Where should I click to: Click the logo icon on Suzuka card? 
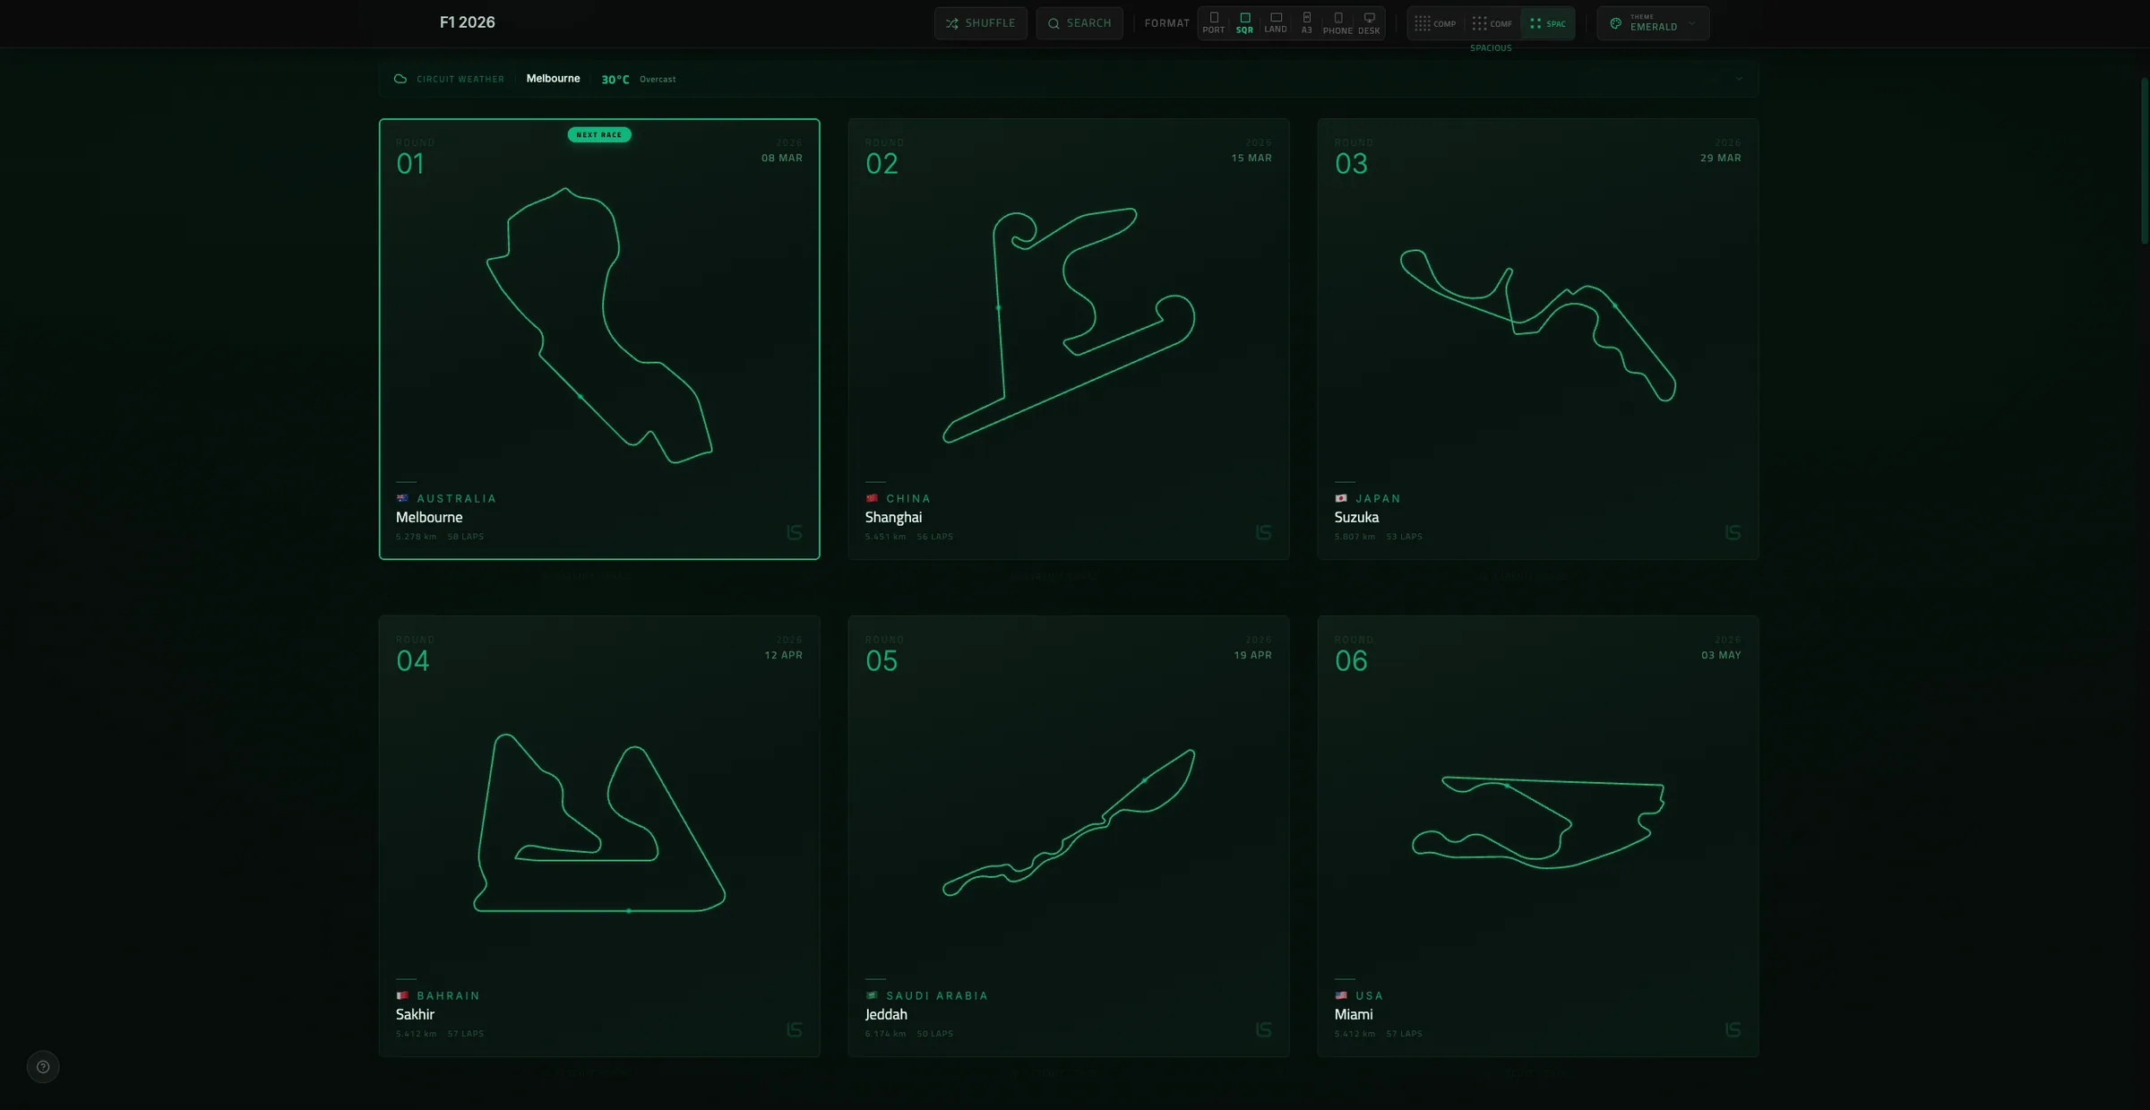click(x=1733, y=532)
